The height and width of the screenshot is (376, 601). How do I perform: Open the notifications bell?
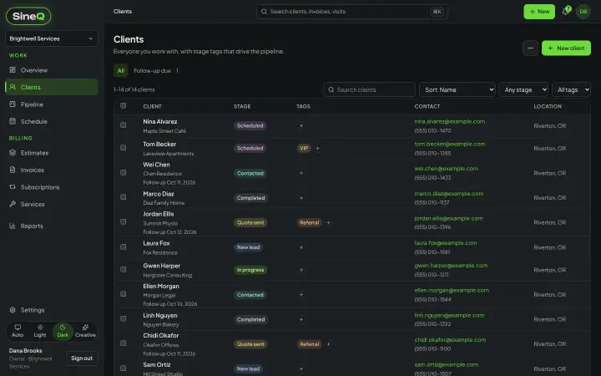click(566, 12)
